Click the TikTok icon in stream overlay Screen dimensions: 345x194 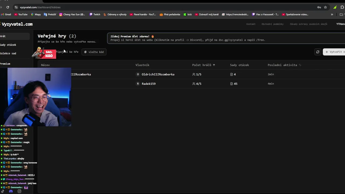point(3,191)
